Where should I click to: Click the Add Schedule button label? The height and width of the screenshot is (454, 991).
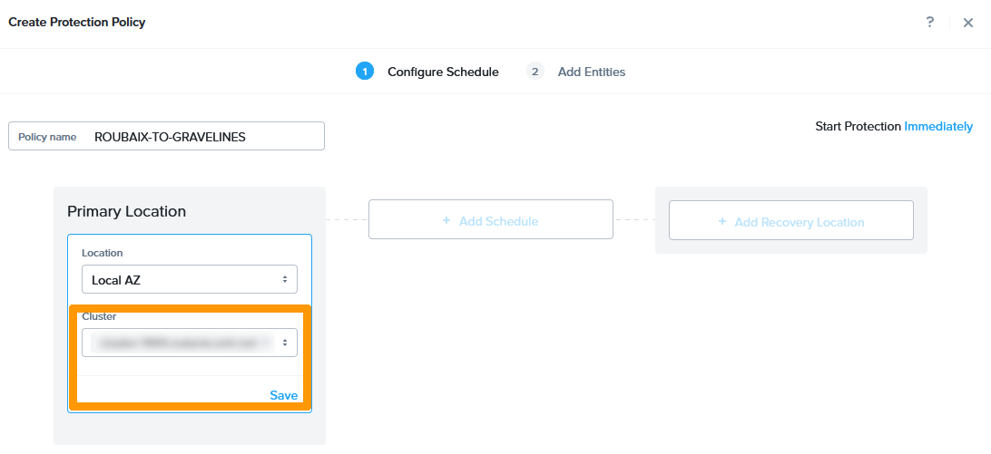(x=498, y=221)
